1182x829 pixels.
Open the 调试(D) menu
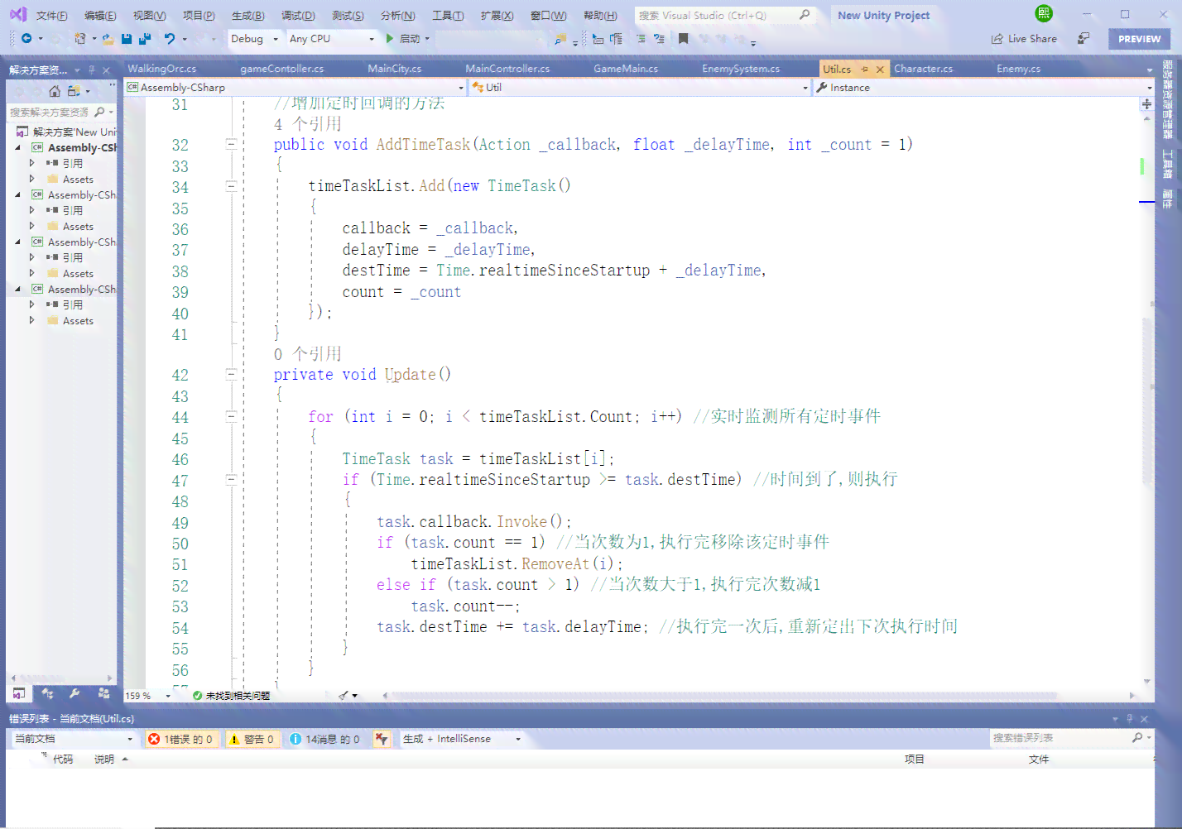point(298,15)
